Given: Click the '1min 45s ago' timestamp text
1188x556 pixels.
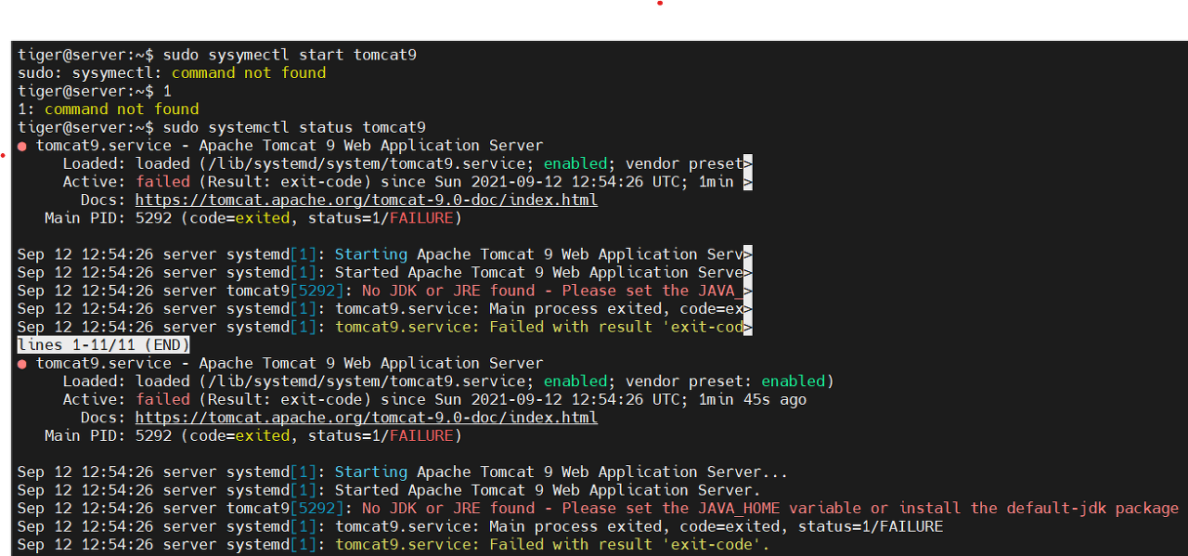Looking at the screenshot, I should pos(753,400).
